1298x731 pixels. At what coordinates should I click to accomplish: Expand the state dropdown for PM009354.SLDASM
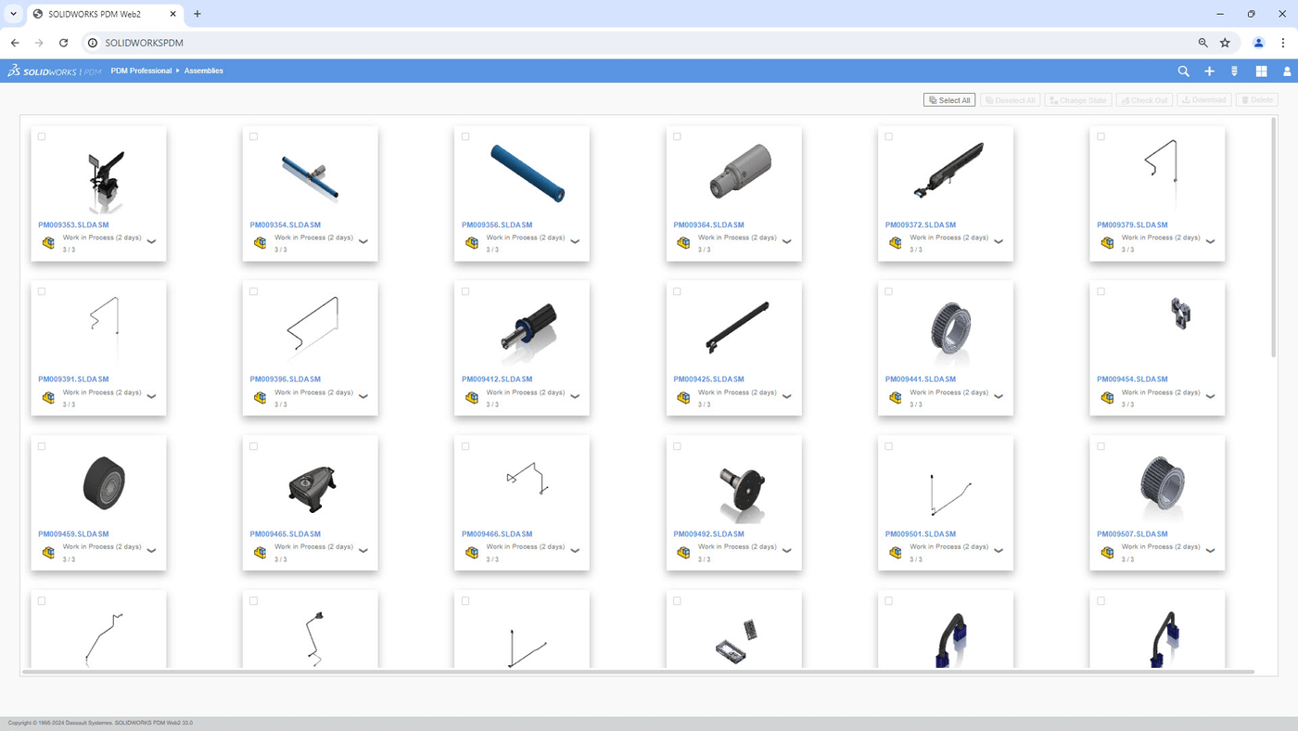tap(363, 242)
